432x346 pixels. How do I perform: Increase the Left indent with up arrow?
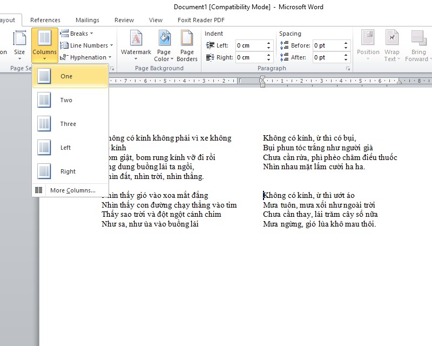click(x=268, y=43)
